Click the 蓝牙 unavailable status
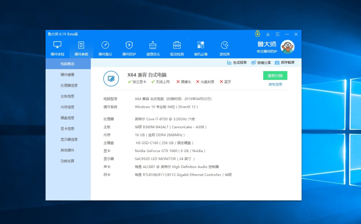The height and width of the screenshot is (224, 361). pos(225,81)
